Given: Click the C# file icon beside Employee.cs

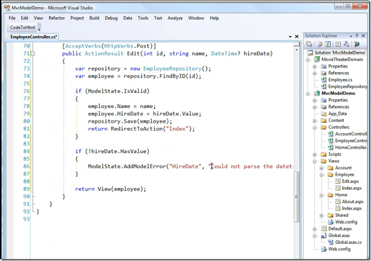Looking at the screenshot, I should [324, 80].
